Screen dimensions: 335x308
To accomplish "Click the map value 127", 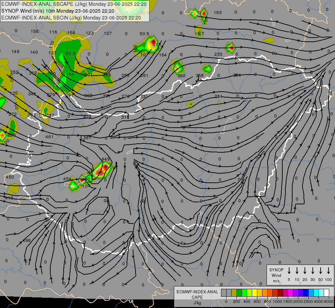I will click(x=108, y=33).
